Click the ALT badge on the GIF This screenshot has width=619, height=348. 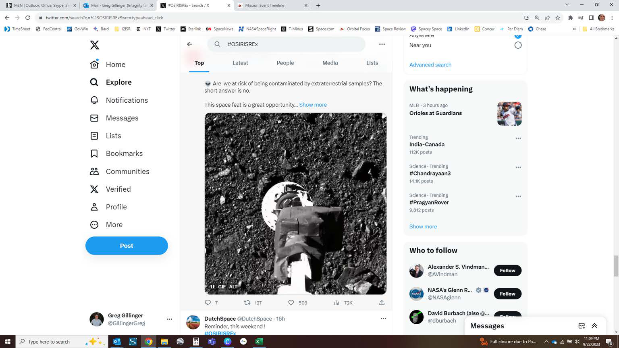pyautogui.click(x=233, y=287)
